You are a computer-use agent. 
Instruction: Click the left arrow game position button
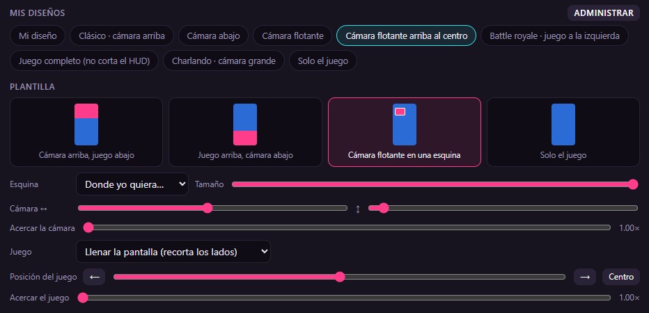point(94,277)
